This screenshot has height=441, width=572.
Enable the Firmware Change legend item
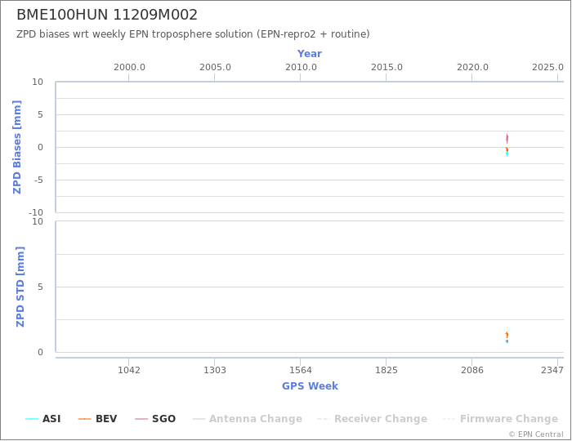pos(500,419)
